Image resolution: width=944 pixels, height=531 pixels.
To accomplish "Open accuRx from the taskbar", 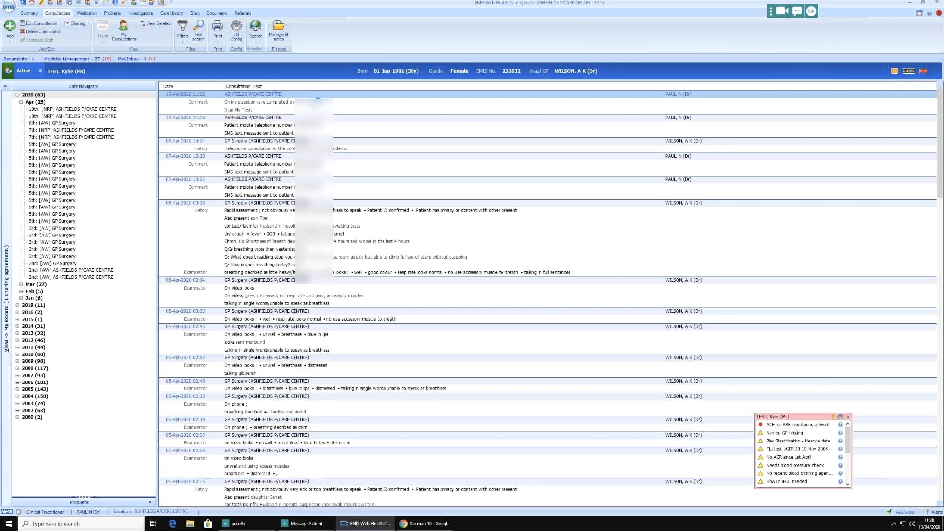I will (x=236, y=523).
